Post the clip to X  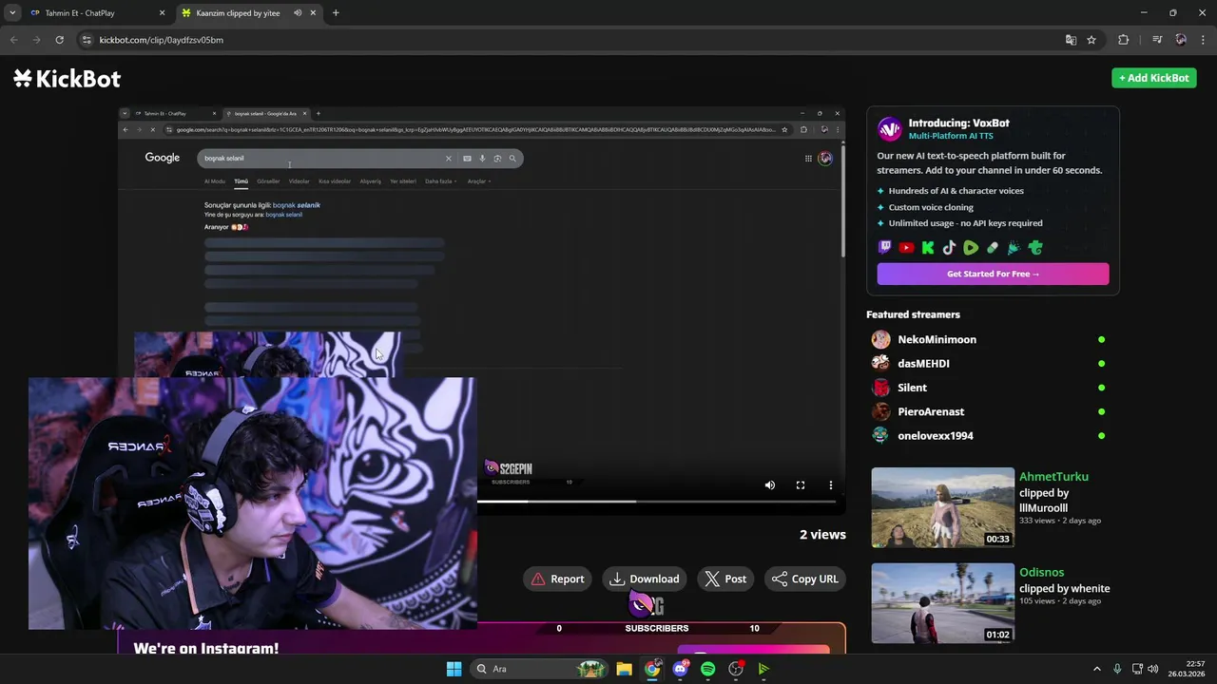pos(725,579)
